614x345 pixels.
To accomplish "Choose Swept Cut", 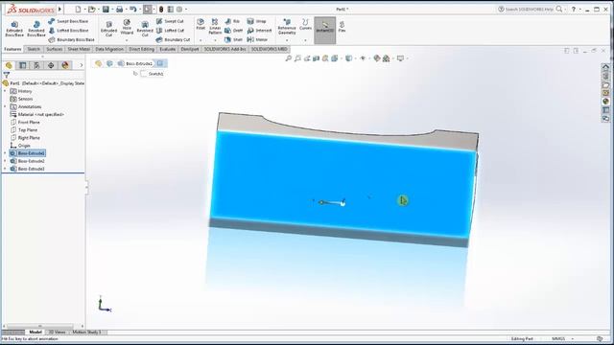I will (x=170, y=21).
